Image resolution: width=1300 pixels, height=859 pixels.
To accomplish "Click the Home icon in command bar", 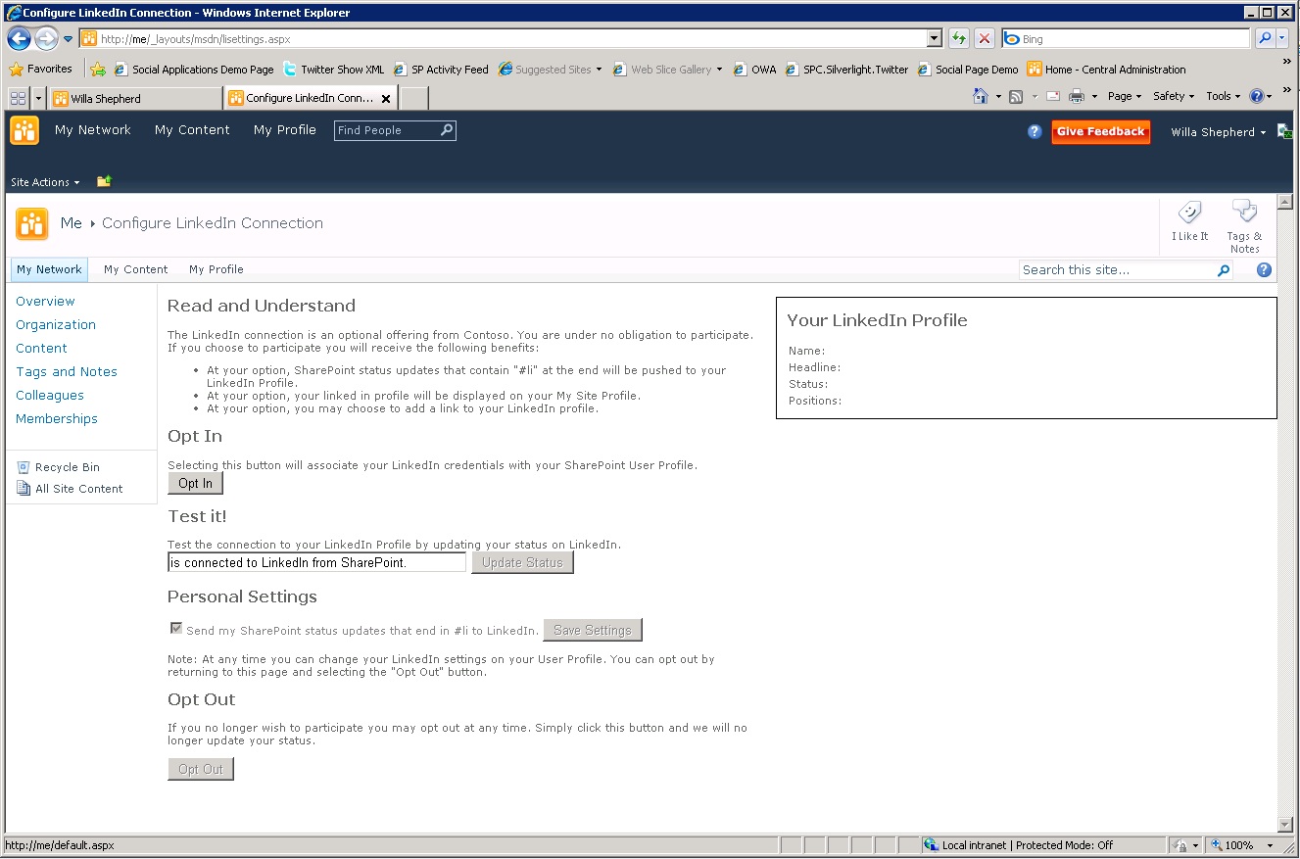I will click(981, 96).
